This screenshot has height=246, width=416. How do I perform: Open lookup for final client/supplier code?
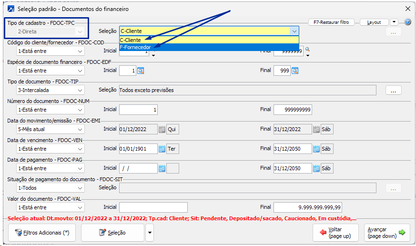(308, 50)
